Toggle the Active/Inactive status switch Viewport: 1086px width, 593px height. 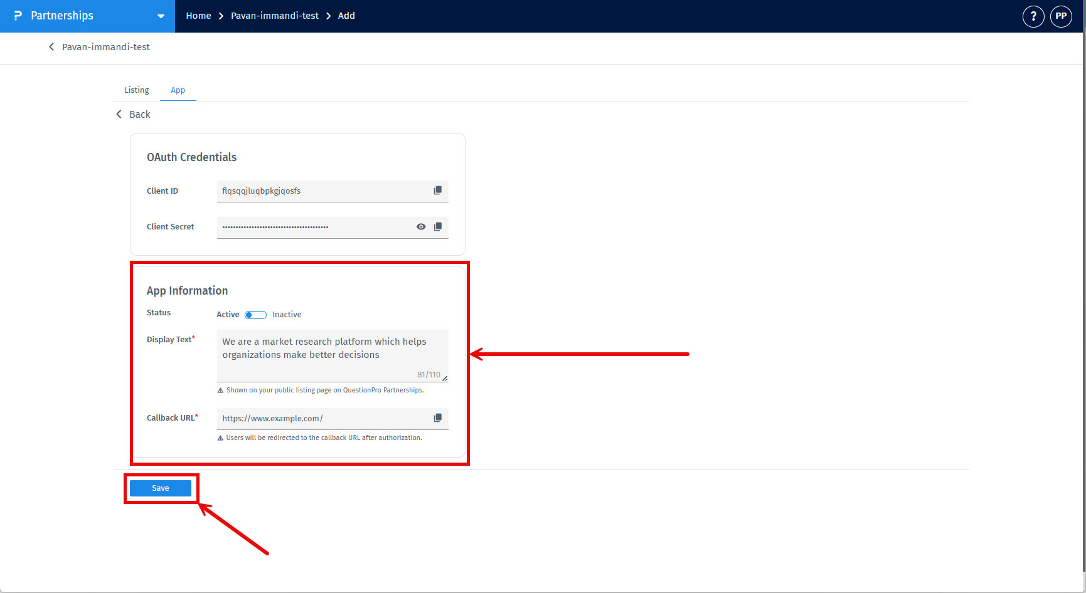click(255, 315)
